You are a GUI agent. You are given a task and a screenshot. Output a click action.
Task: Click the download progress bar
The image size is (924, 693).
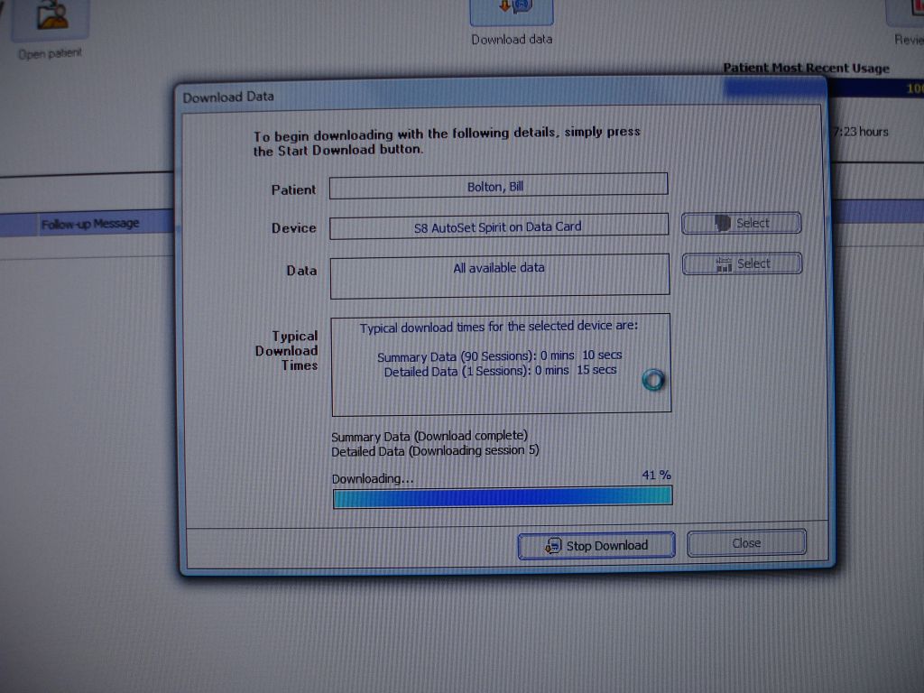point(502,496)
